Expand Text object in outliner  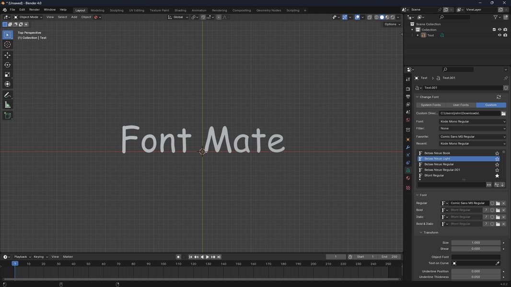pos(418,35)
